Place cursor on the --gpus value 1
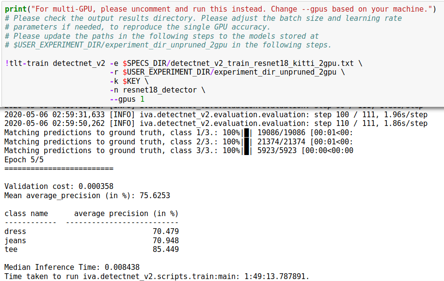 click(x=143, y=99)
